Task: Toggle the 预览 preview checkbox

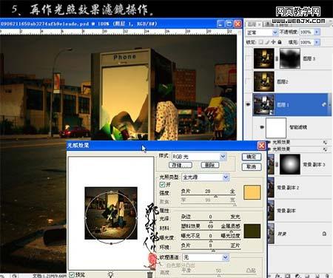Action: click(72, 274)
